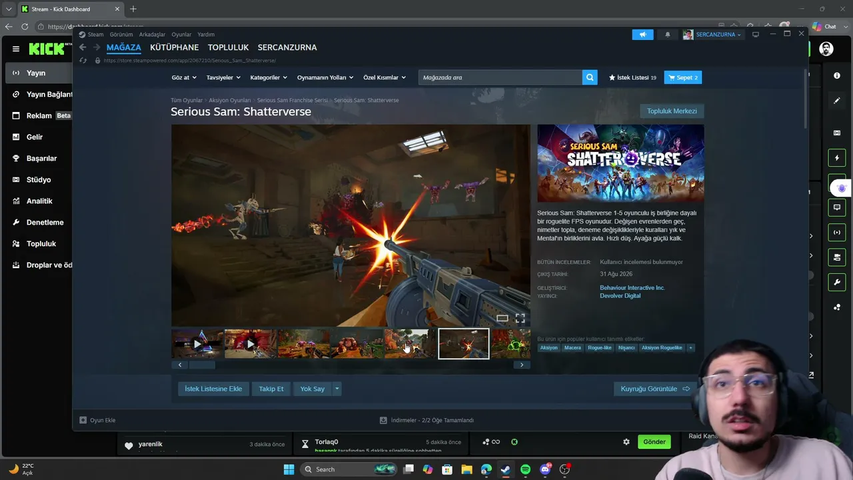Open Steam menu in menu bar
The width and height of the screenshot is (853, 480).
pos(91,35)
